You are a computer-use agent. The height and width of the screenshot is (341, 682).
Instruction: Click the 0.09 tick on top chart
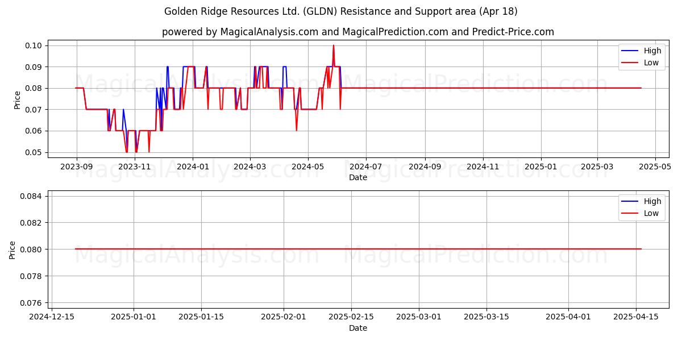pyautogui.click(x=35, y=67)
